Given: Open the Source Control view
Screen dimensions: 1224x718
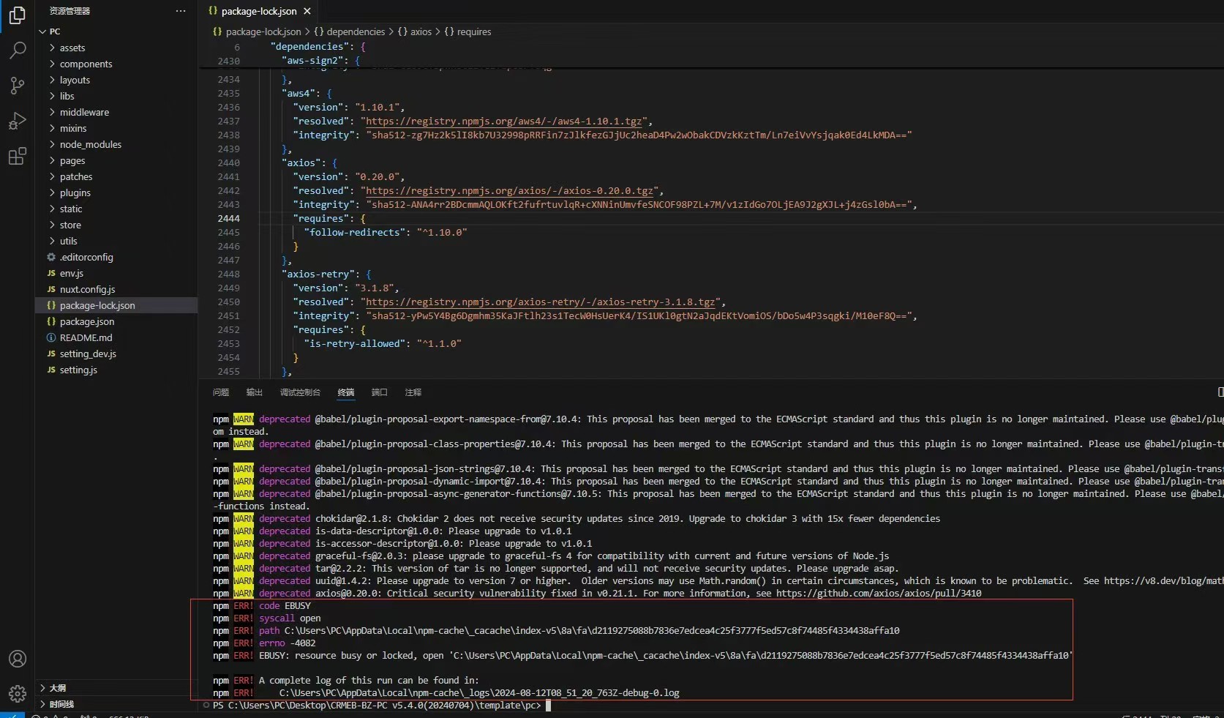Looking at the screenshot, I should (x=17, y=85).
